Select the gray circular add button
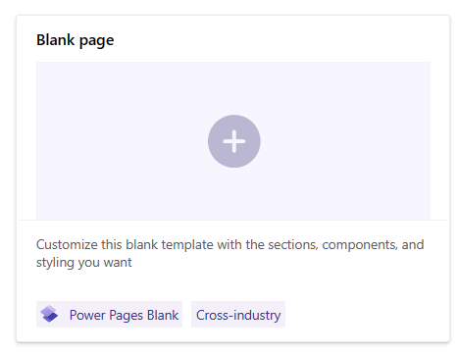The width and height of the screenshot is (458, 355). [x=234, y=141]
